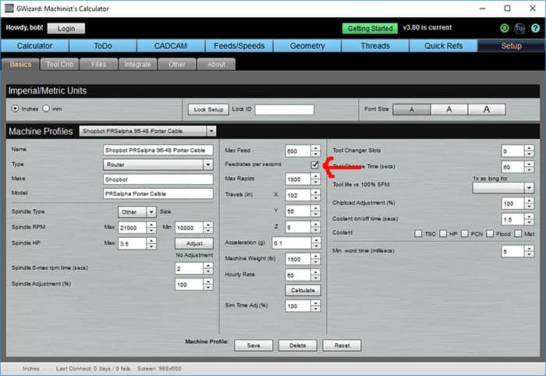Enable Mist coolant checkbox
This screenshot has height=376, width=546.
518,233
